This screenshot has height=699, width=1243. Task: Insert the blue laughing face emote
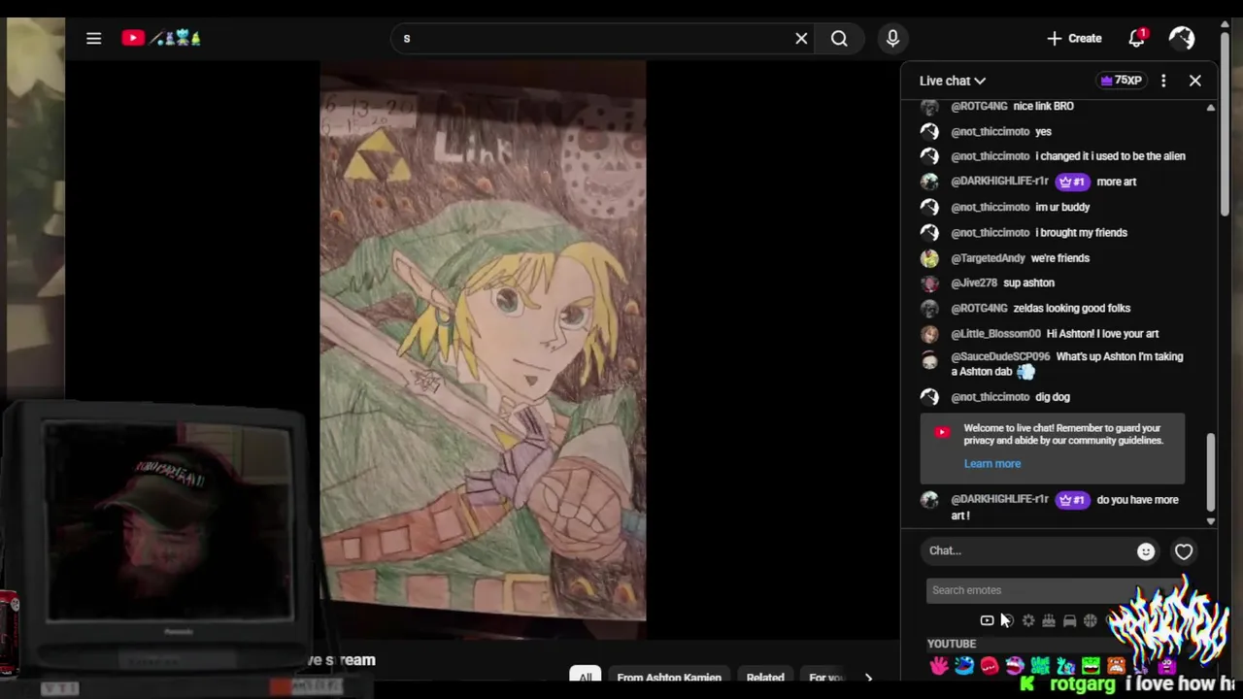pos(964,665)
